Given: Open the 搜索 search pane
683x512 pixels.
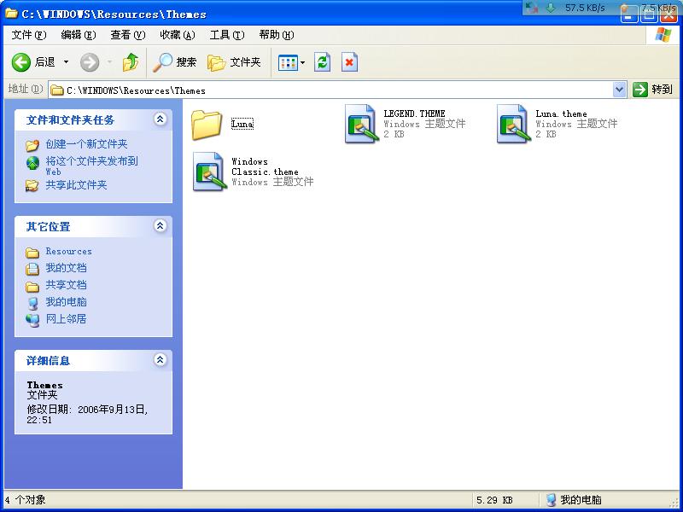Looking at the screenshot, I should click(175, 62).
